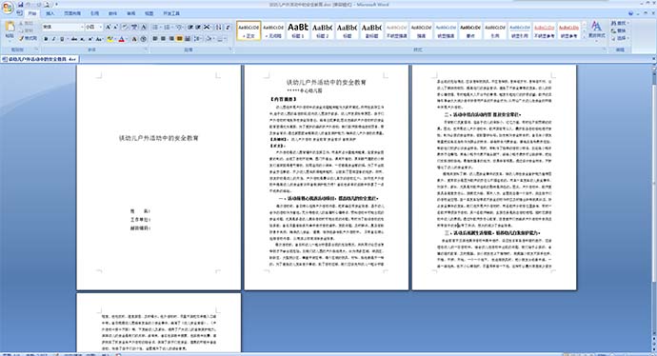Open the paragraph dialog launcher
Image resolution: width=657 pixels, height=356 pixels.
coord(230,49)
